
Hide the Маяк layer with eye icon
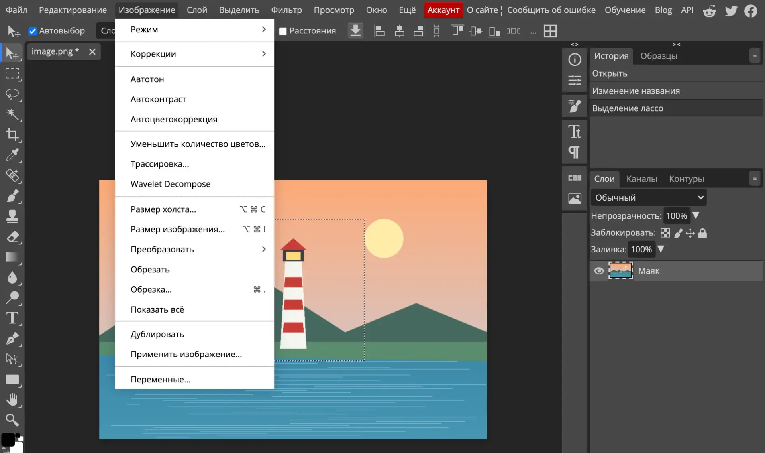pos(599,271)
